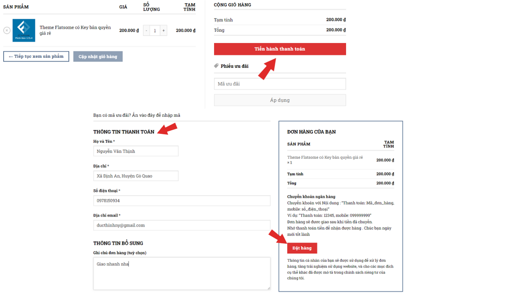Click Tiến hành thanh toán button
The height and width of the screenshot is (293, 521).
pos(280,49)
